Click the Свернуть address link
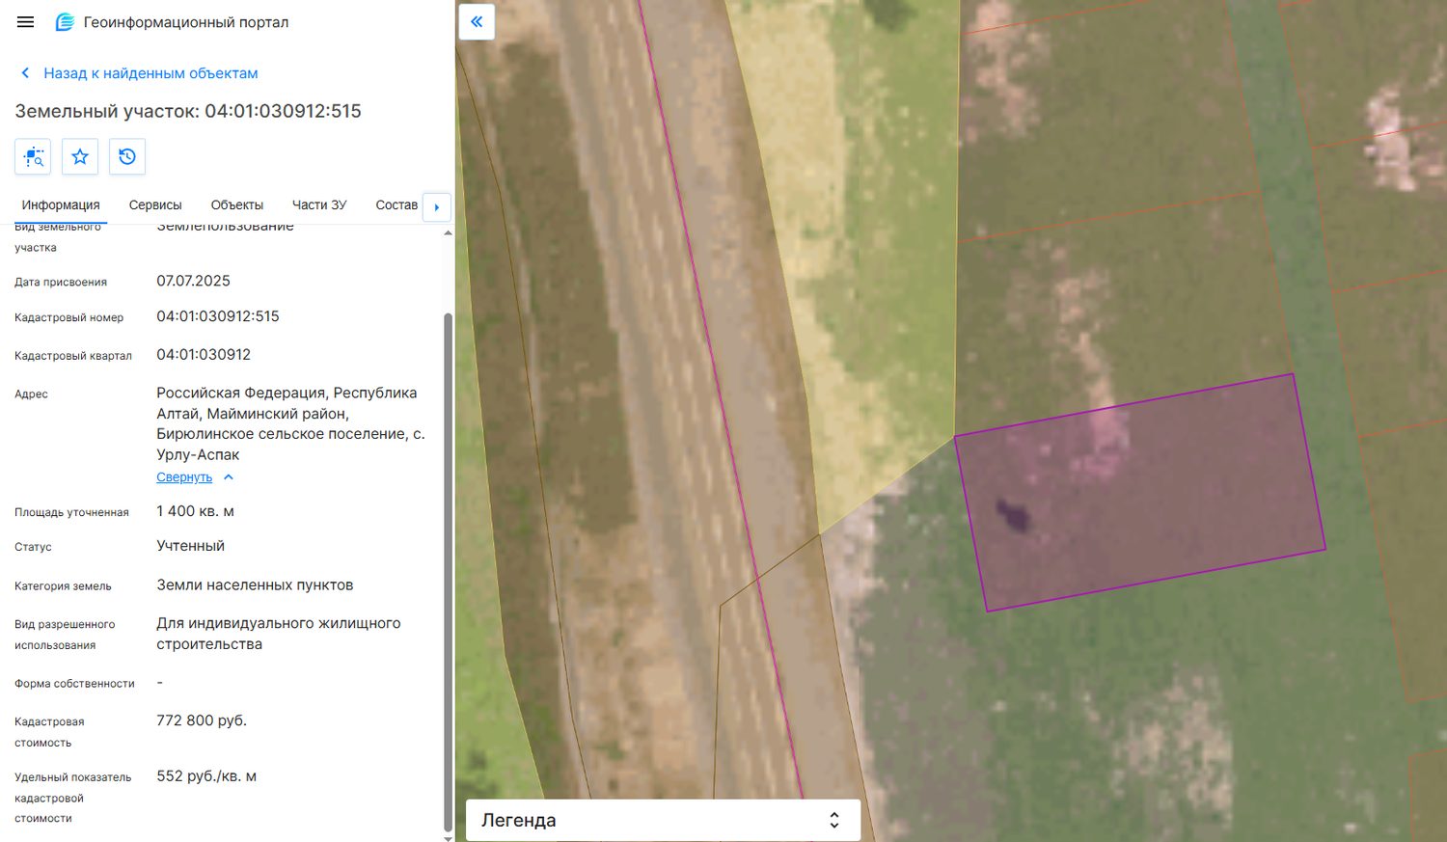The width and height of the screenshot is (1447, 842). (x=184, y=477)
